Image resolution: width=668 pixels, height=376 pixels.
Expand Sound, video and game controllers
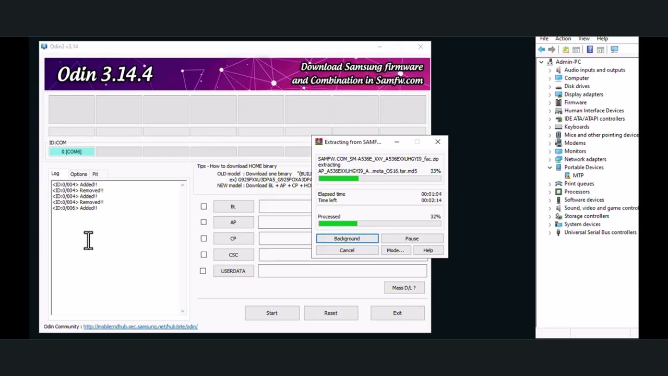pyautogui.click(x=550, y=208)
